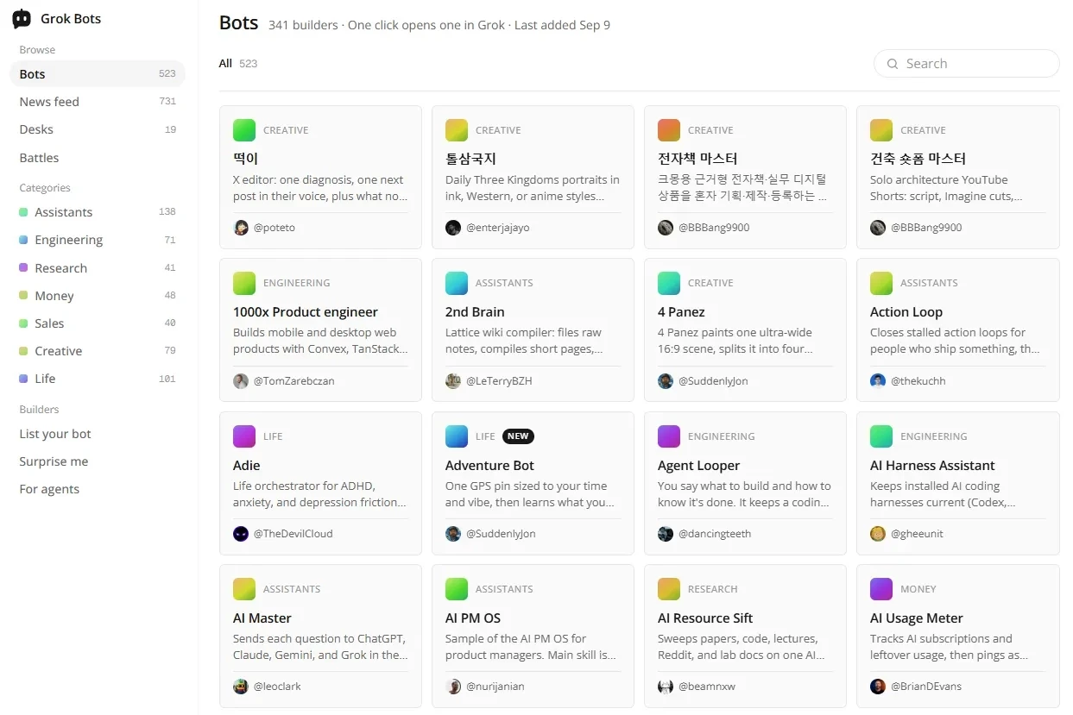The height and width of the screenshot is (715, 1073).
Task: Filter by Assistants category
Action: coord(98,212)
